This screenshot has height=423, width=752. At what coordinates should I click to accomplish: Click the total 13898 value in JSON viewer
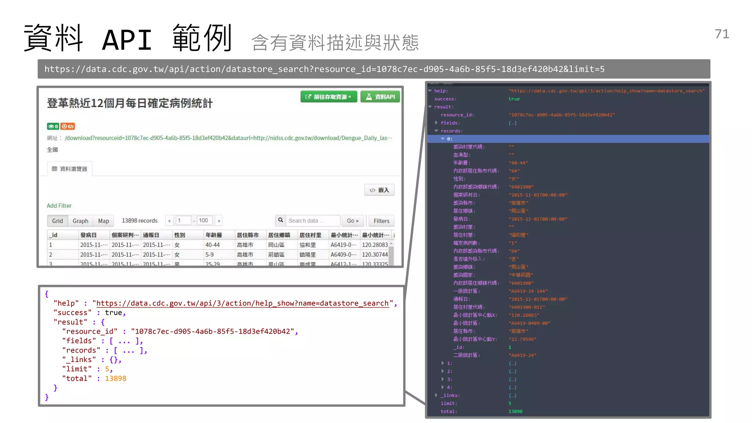[516, 411]
